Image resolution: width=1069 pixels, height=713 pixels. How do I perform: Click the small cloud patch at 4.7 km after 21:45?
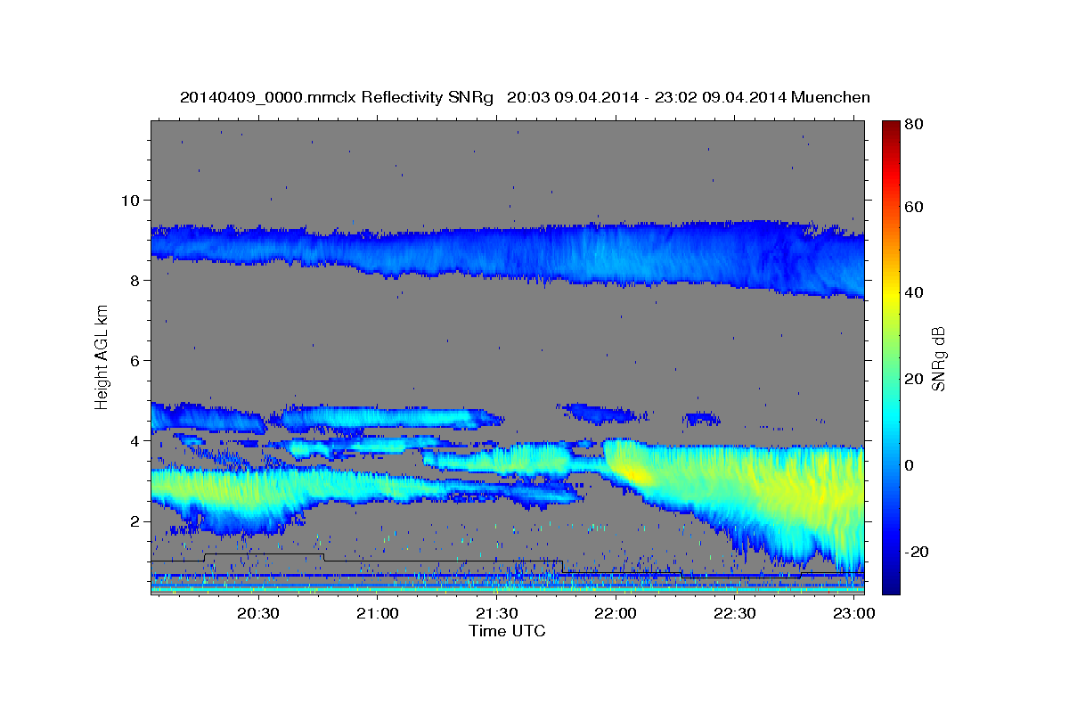click(605, 413)
